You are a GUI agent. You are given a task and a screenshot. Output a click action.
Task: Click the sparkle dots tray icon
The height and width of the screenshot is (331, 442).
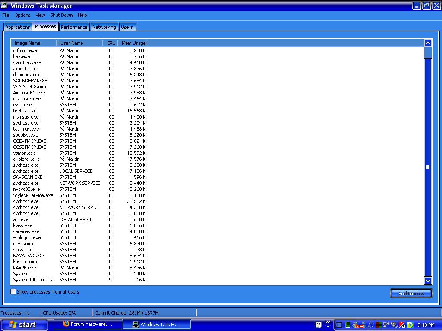371,325
